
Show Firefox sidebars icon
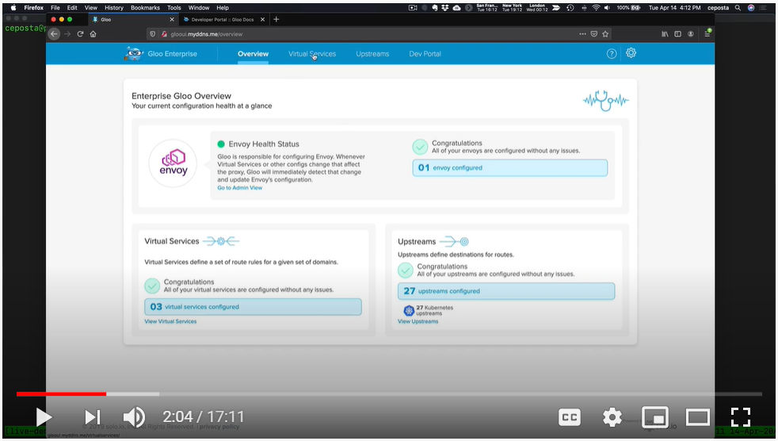(x=677, y=34)
